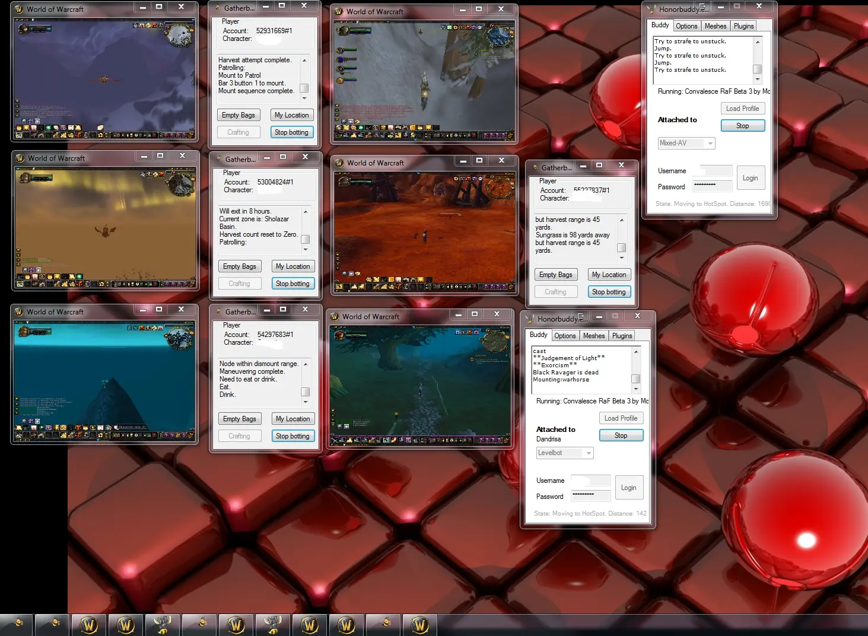Click the scrollbar thumb of the 'Black Ravager is dead' log
Viewport: 868px width, 636px height.
[636, 379]
